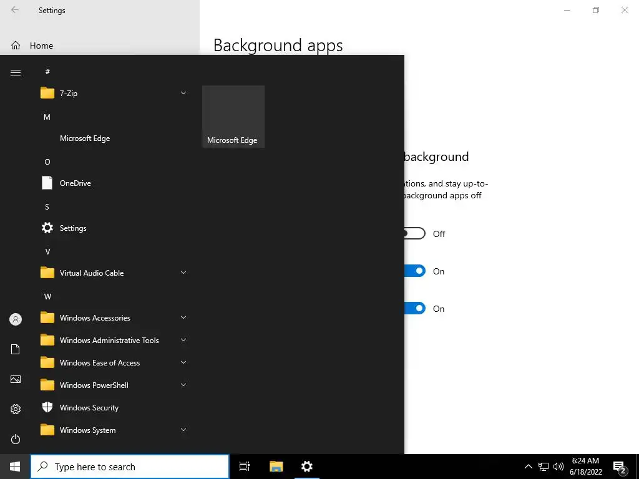Jump to the O letter header
639x479 pixels.
[x=47, y=162]
